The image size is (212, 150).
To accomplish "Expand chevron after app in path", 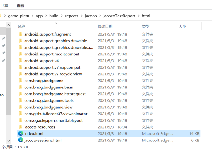I will tap(46, 16).
